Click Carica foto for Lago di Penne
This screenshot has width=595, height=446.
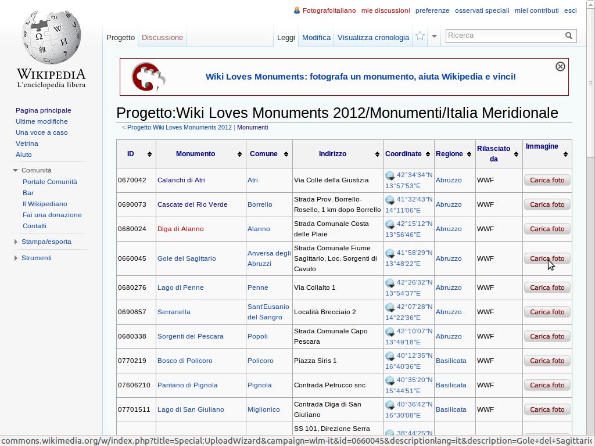tap(547, 287)
